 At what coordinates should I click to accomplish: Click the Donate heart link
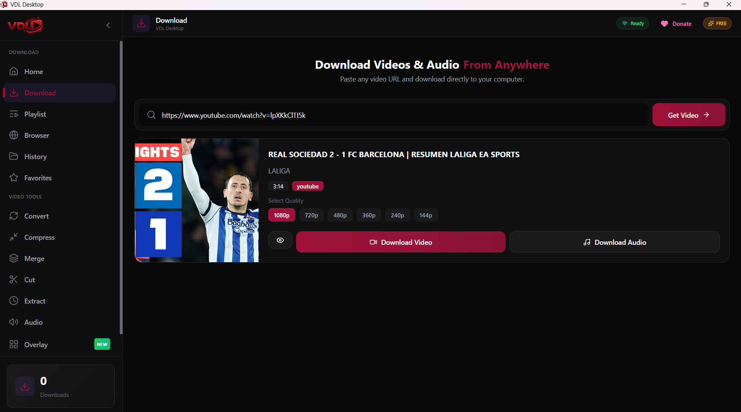coord(676,24)
